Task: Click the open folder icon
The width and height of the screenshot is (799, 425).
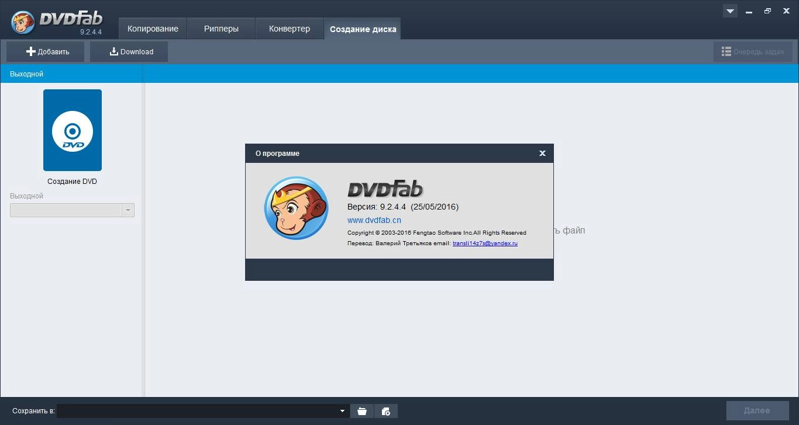Action: (362, 411)
